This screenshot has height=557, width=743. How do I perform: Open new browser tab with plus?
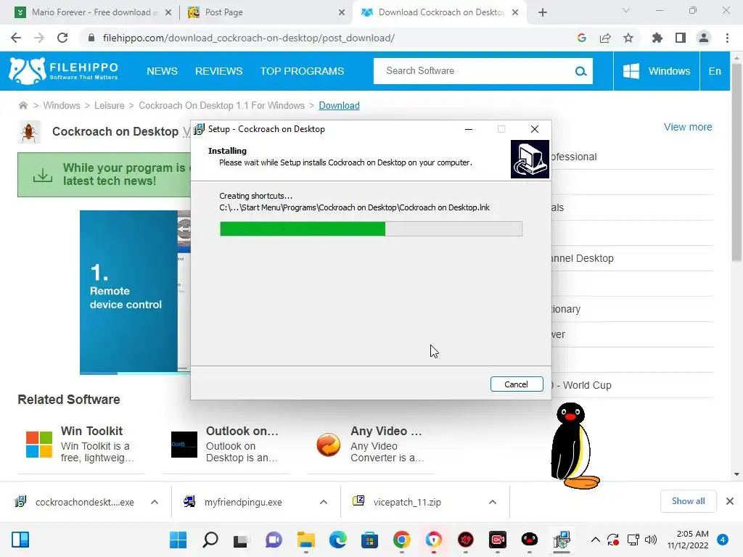[543, 12]
